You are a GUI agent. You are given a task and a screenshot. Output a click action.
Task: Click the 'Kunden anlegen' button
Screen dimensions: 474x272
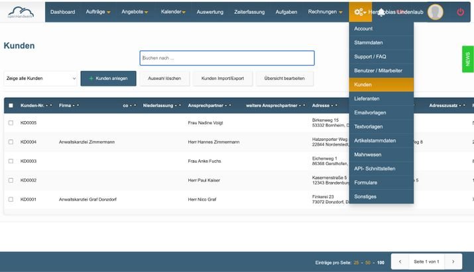click(108, 79)
